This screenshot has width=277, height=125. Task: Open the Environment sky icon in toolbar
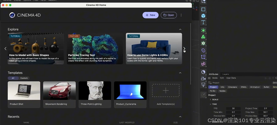pyautogui.click(x=203, y=72)
